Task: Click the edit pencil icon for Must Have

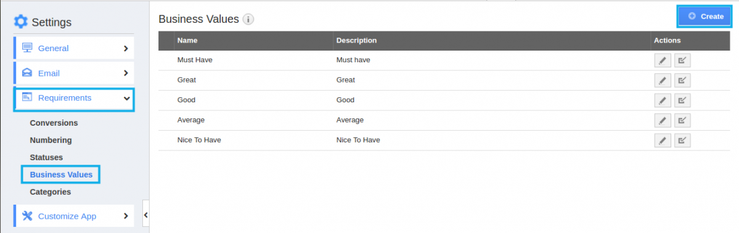Action: [662, 60]
